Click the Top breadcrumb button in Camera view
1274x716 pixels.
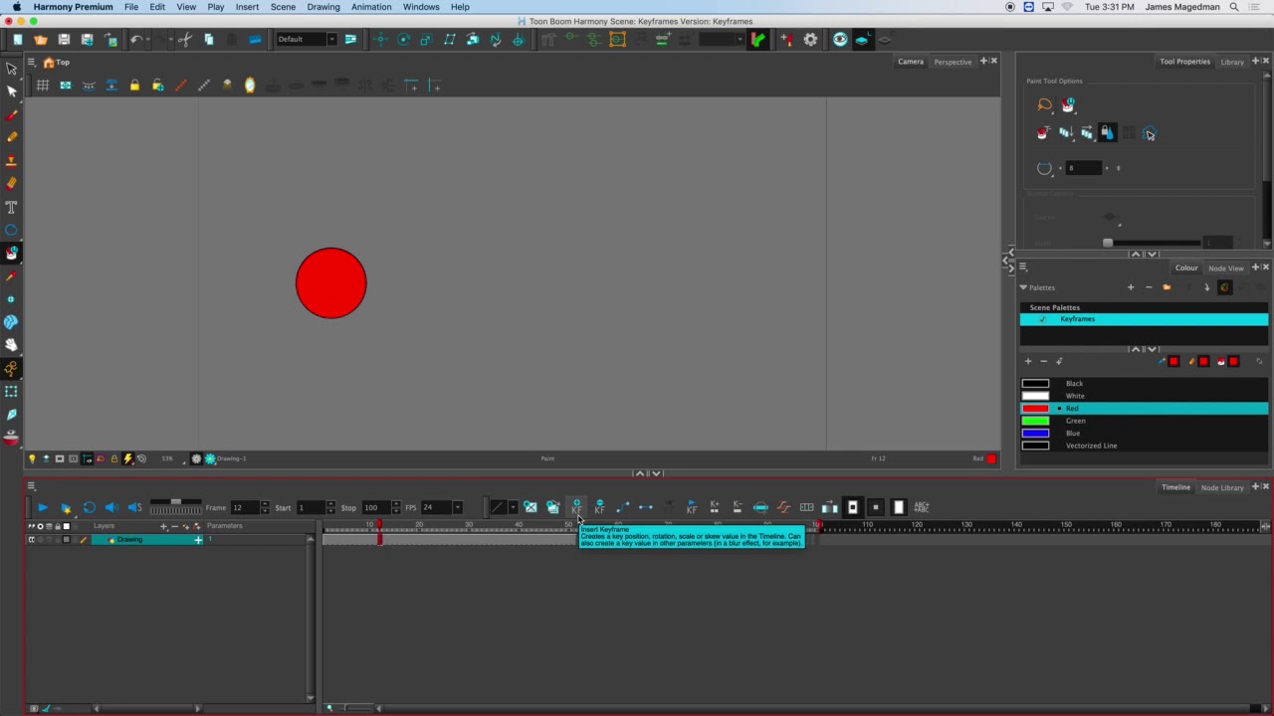(x=57, y=63)
